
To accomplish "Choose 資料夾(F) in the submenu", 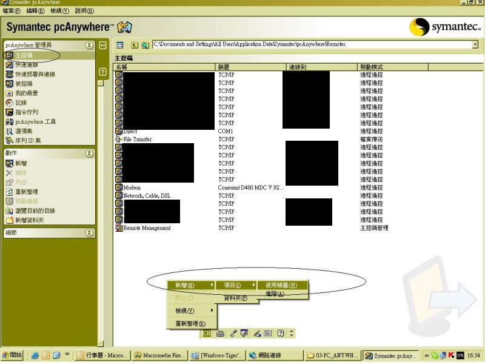I will coord(236,298).
